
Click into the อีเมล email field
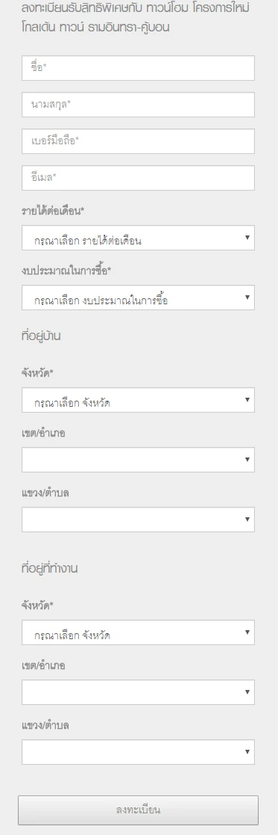tap(138, 178)
